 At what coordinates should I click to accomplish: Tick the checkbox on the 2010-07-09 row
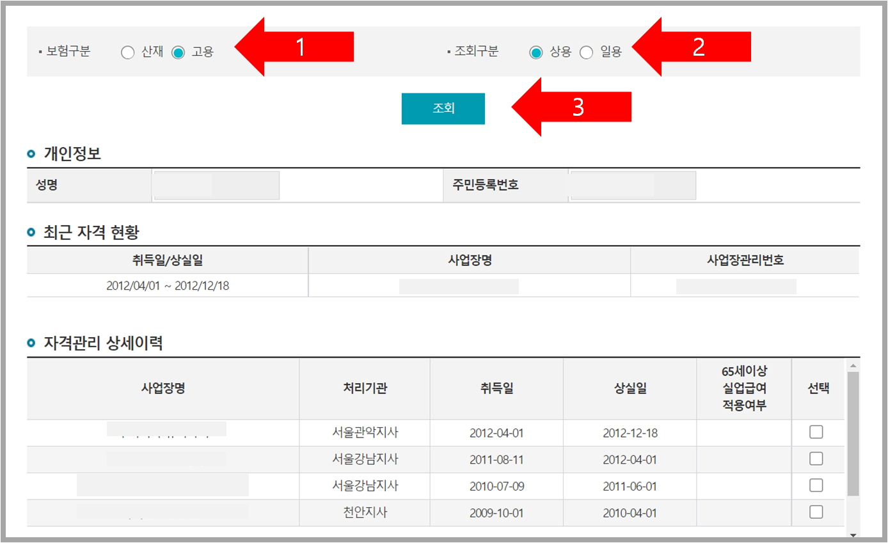tap(816, 486)
